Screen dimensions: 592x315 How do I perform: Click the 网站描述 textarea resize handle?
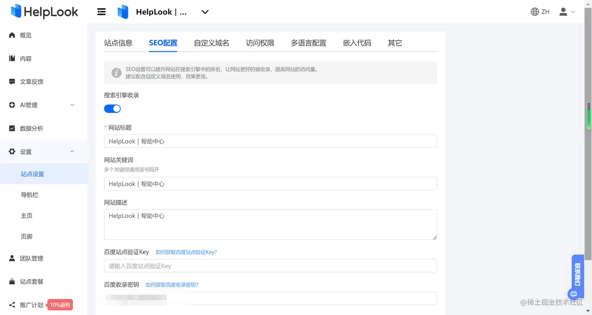pos(434,237)
